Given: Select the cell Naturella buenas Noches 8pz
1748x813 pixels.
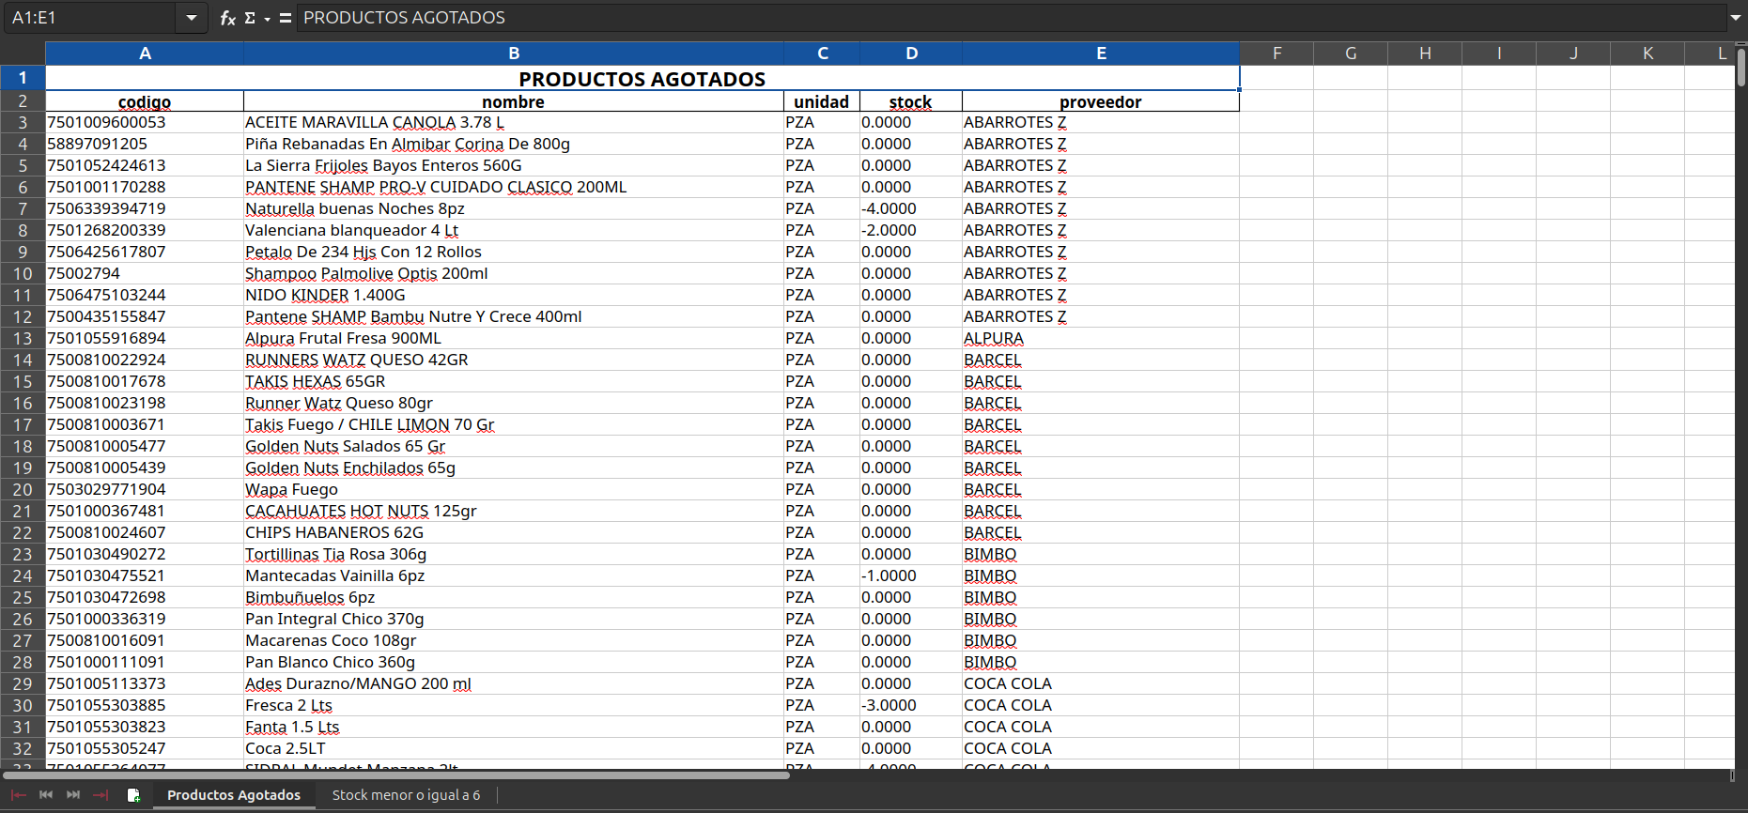Looking at the screenshot, I should 514,208.
